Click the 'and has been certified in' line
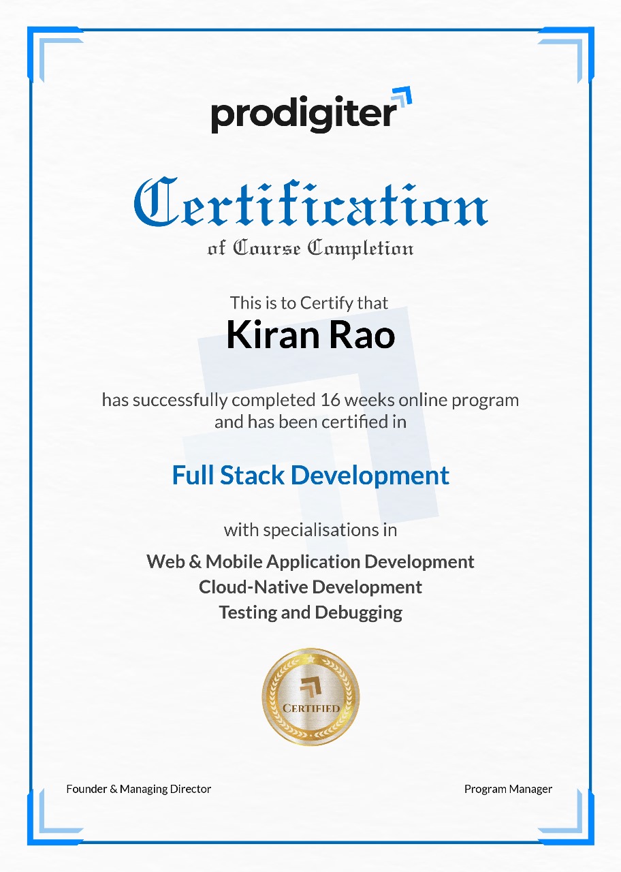 click(310, 422)
